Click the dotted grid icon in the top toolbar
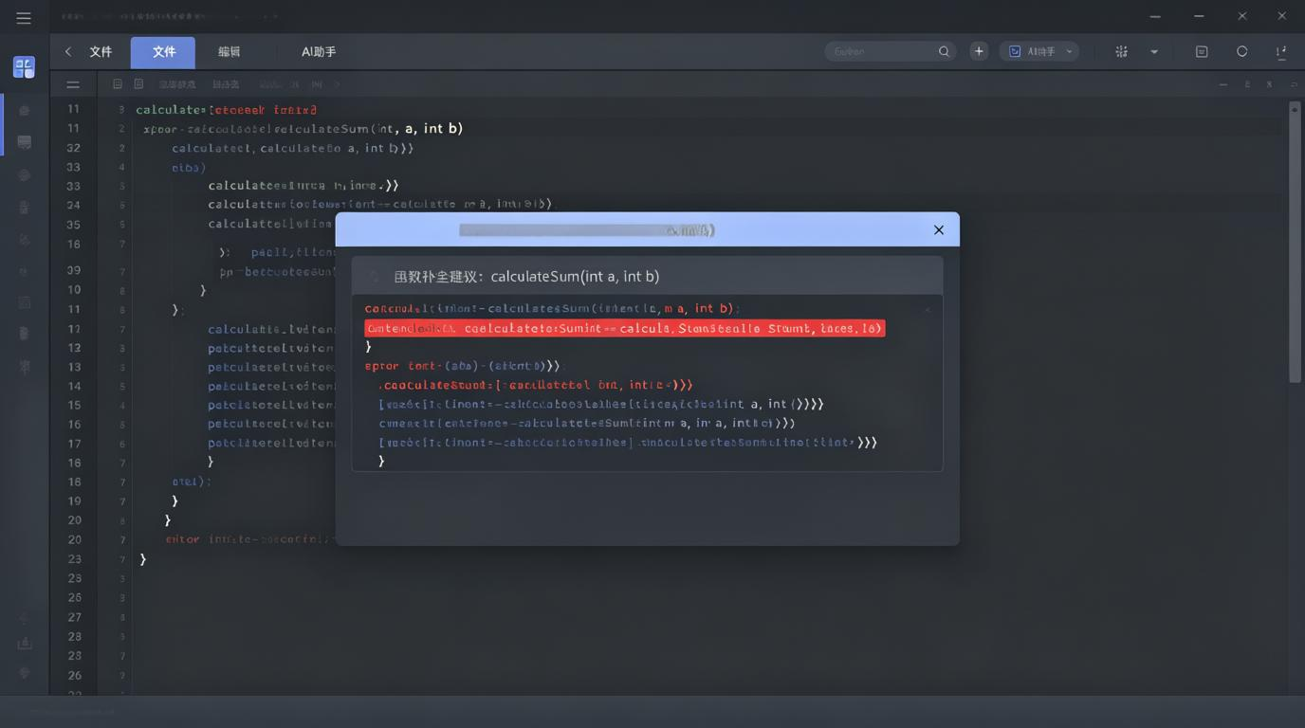This screenshot has width=1305, height=728. [1121, 52]
